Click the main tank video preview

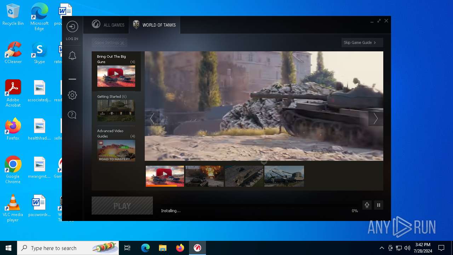[x=264, y=106]
